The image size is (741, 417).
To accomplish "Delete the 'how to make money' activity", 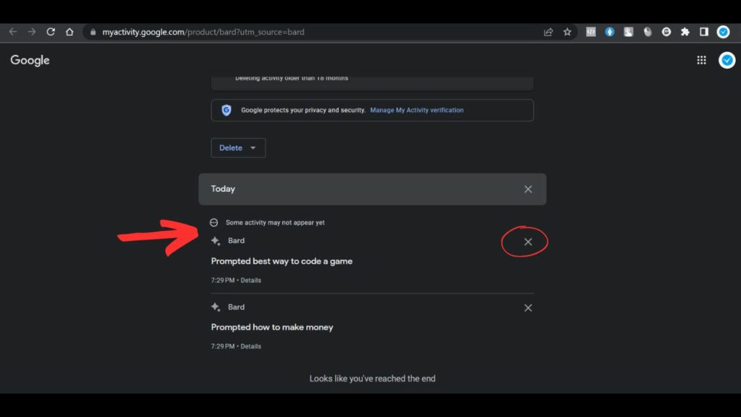I will coord(528,308).
